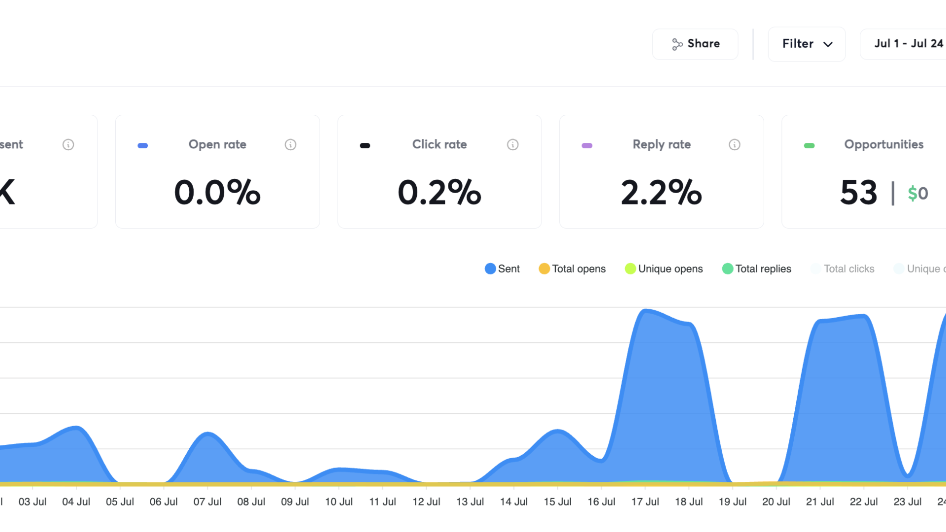Expand the Filter chevron arrow
The width and height of the screenshot is (946, 532).
[x=828, y=44]
